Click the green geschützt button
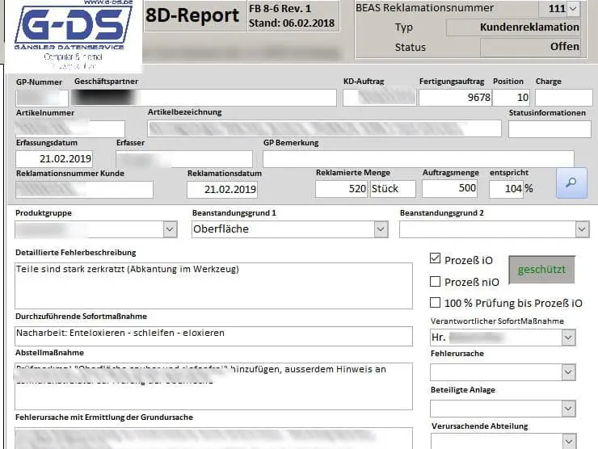The image size is (598, 449). (x=541, y=270)
